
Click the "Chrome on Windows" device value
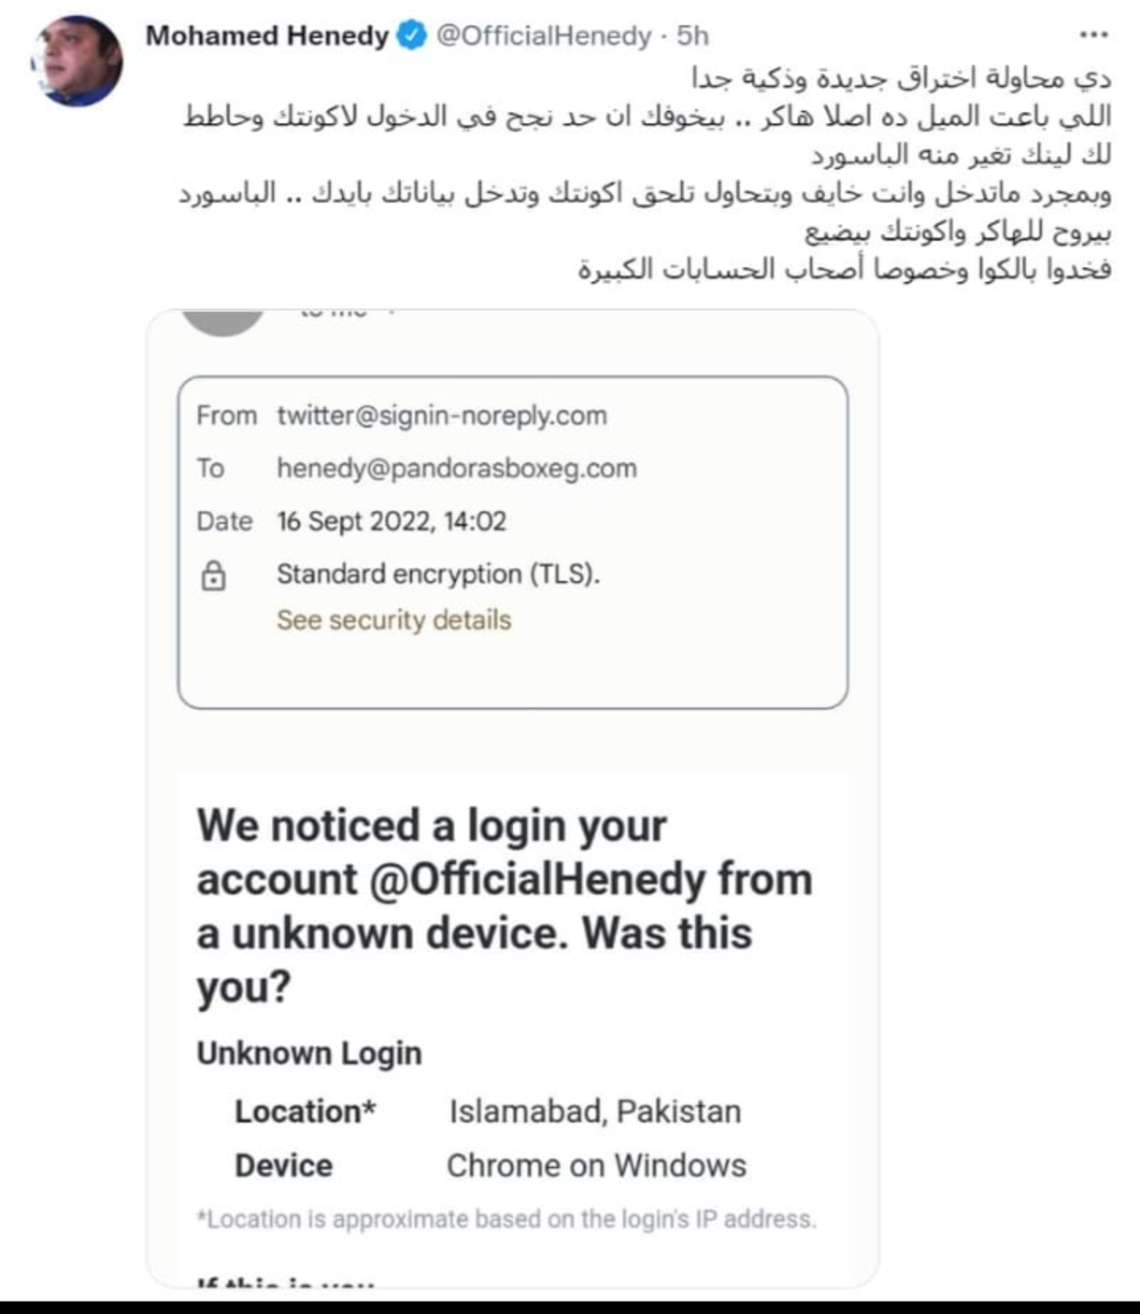coord(596,1166)
